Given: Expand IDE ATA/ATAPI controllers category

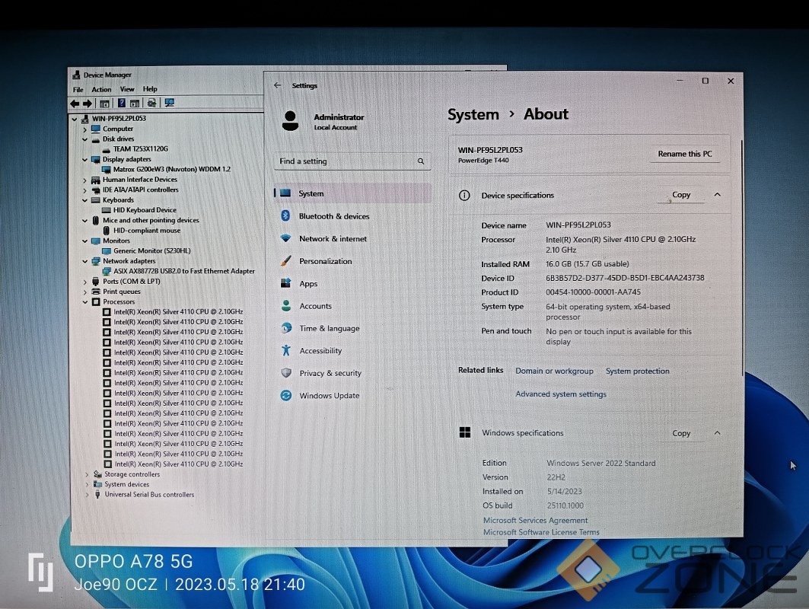Looking at the screenshot, I should [84, 190].
